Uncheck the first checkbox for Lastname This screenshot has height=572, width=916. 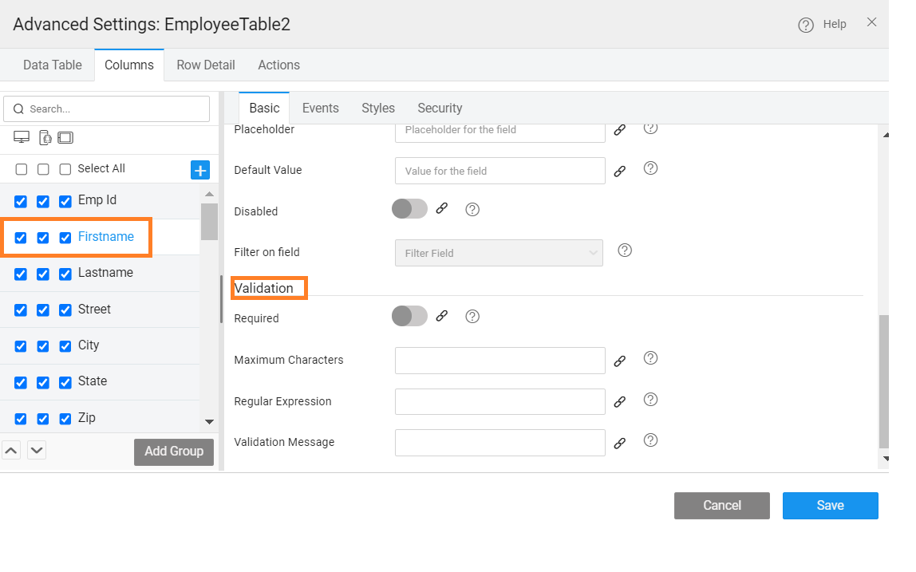tap(21, 274)
